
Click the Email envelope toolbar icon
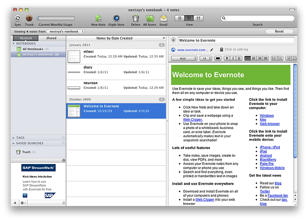163,18
